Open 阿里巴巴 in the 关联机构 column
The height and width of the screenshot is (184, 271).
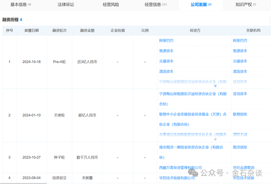(x=240, y=41)
